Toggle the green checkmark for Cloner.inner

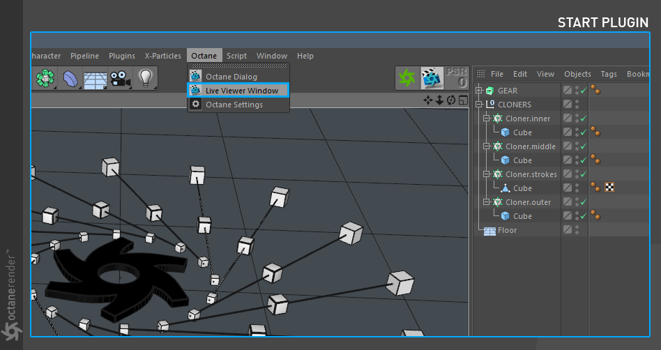(584, 119)
